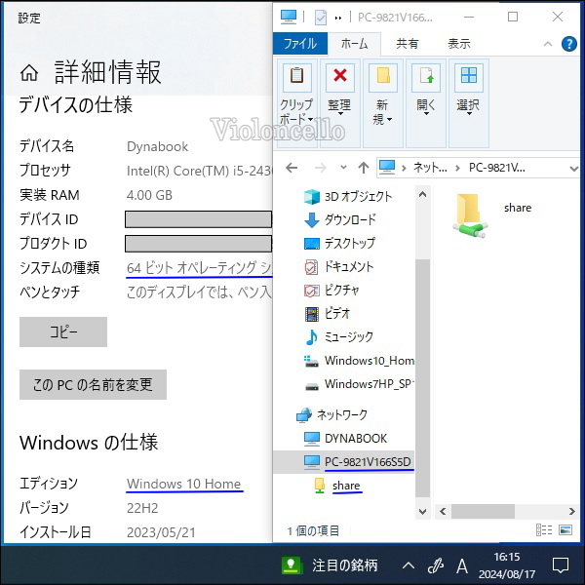Click the 1 個の項目 status bar text
This screenshot has width=585, height=585.
coord(313,530)
